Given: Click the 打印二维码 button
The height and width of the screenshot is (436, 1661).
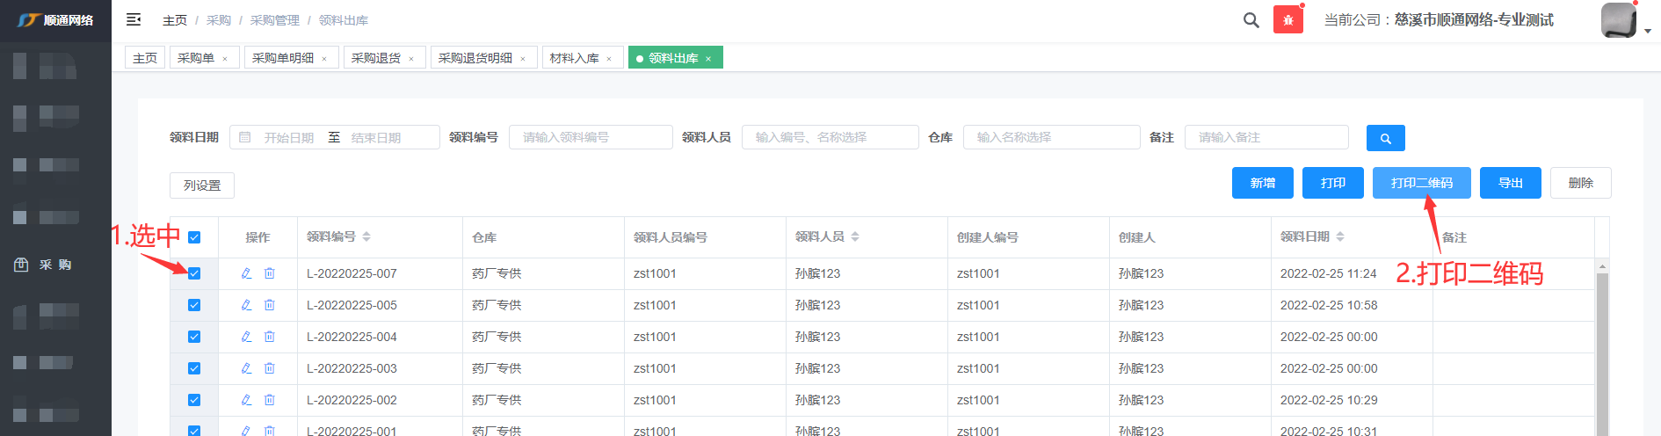Looking at the screenshot, I should coord(1421,183).
